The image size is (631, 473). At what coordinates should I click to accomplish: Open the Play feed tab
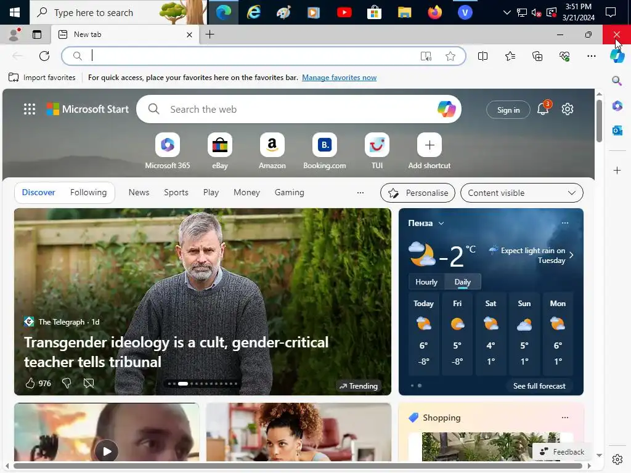point(211,193)
